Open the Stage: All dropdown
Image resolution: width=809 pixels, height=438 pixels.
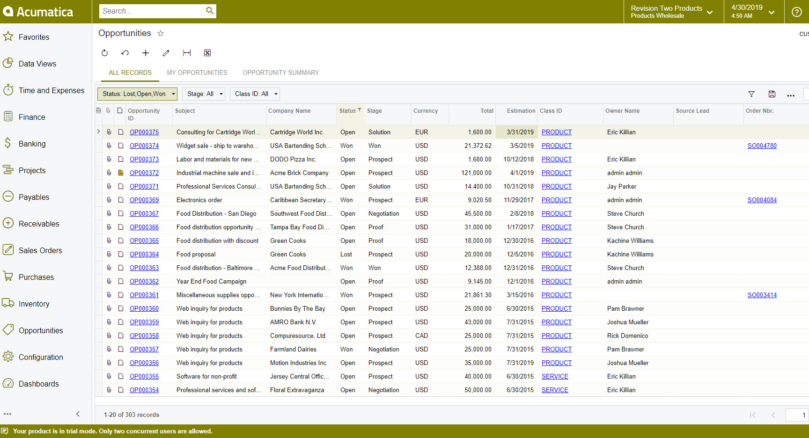point(204,94)
